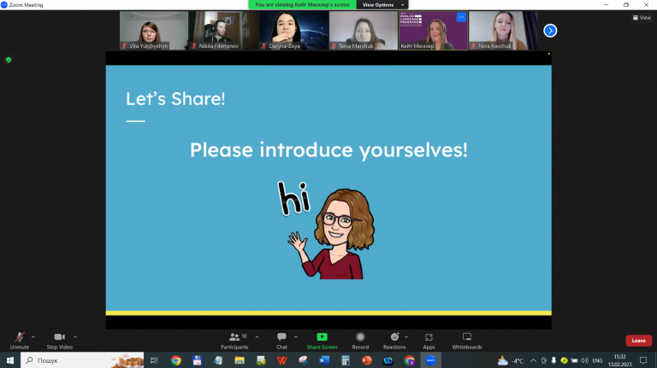The width and height of the screenshot is (657, 368).
Task: Open the Reactions menu
Action: pyautogui.click(x=394, y=341)
